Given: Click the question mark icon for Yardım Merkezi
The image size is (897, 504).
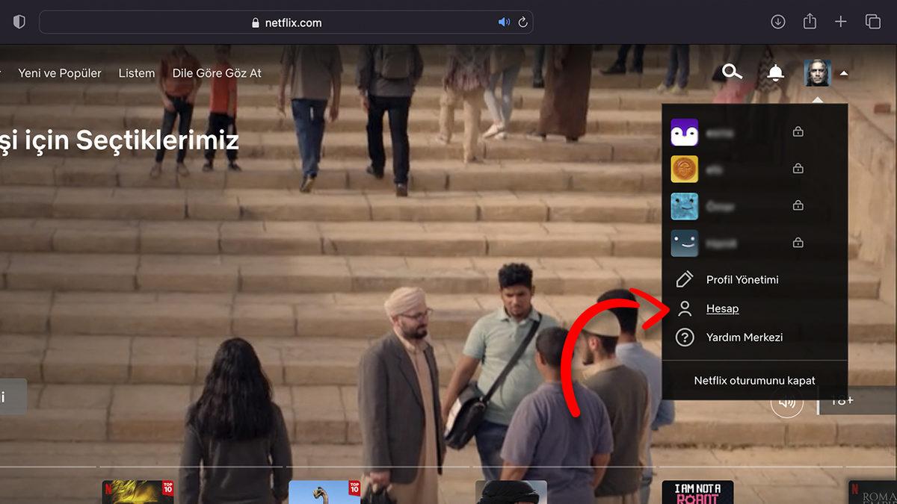Looking at the screenshot, I should [x=684, y=337].
